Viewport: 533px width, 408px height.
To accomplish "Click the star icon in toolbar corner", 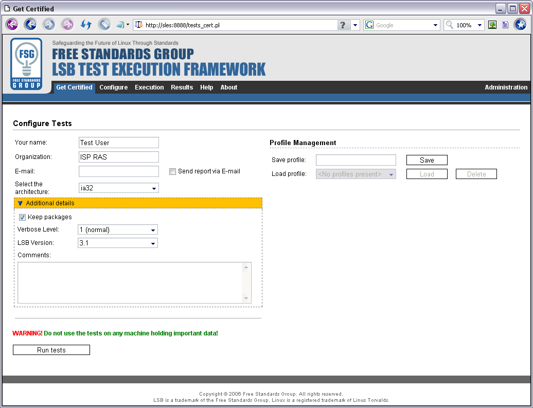I will click(521, 25).
